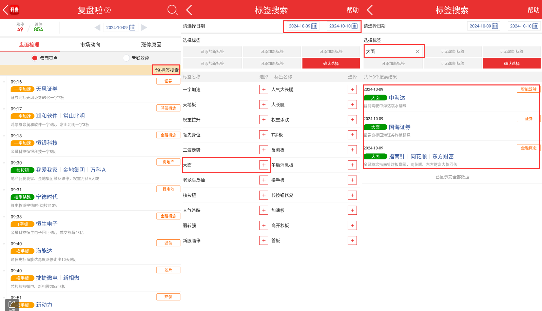This screenshot has height=311, width=542.
Task: Switch to 盘面梳理 tab
Action: click(29, 45)
